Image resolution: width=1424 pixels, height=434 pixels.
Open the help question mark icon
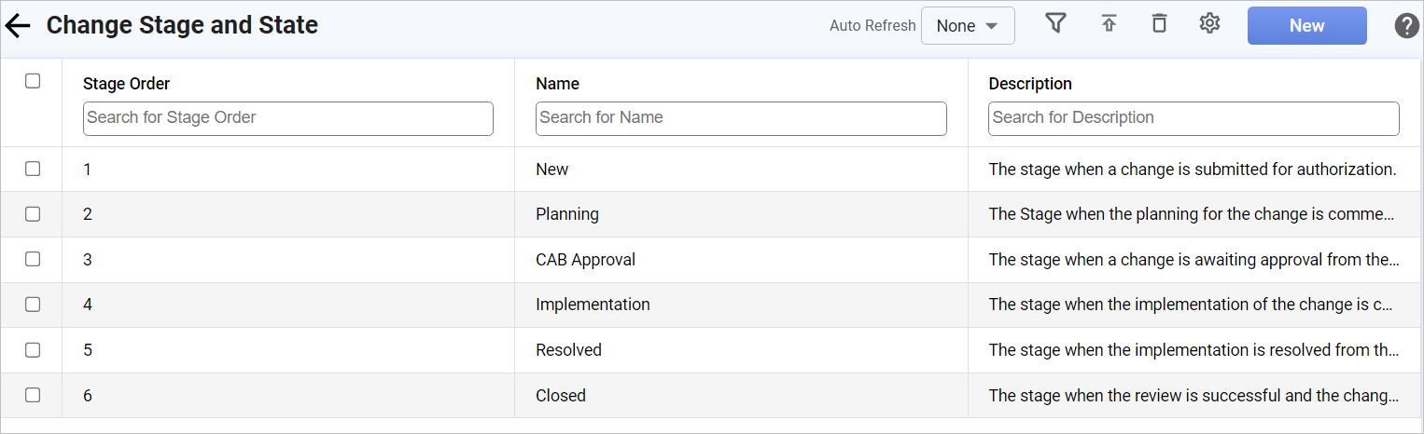pos(1406,26)
